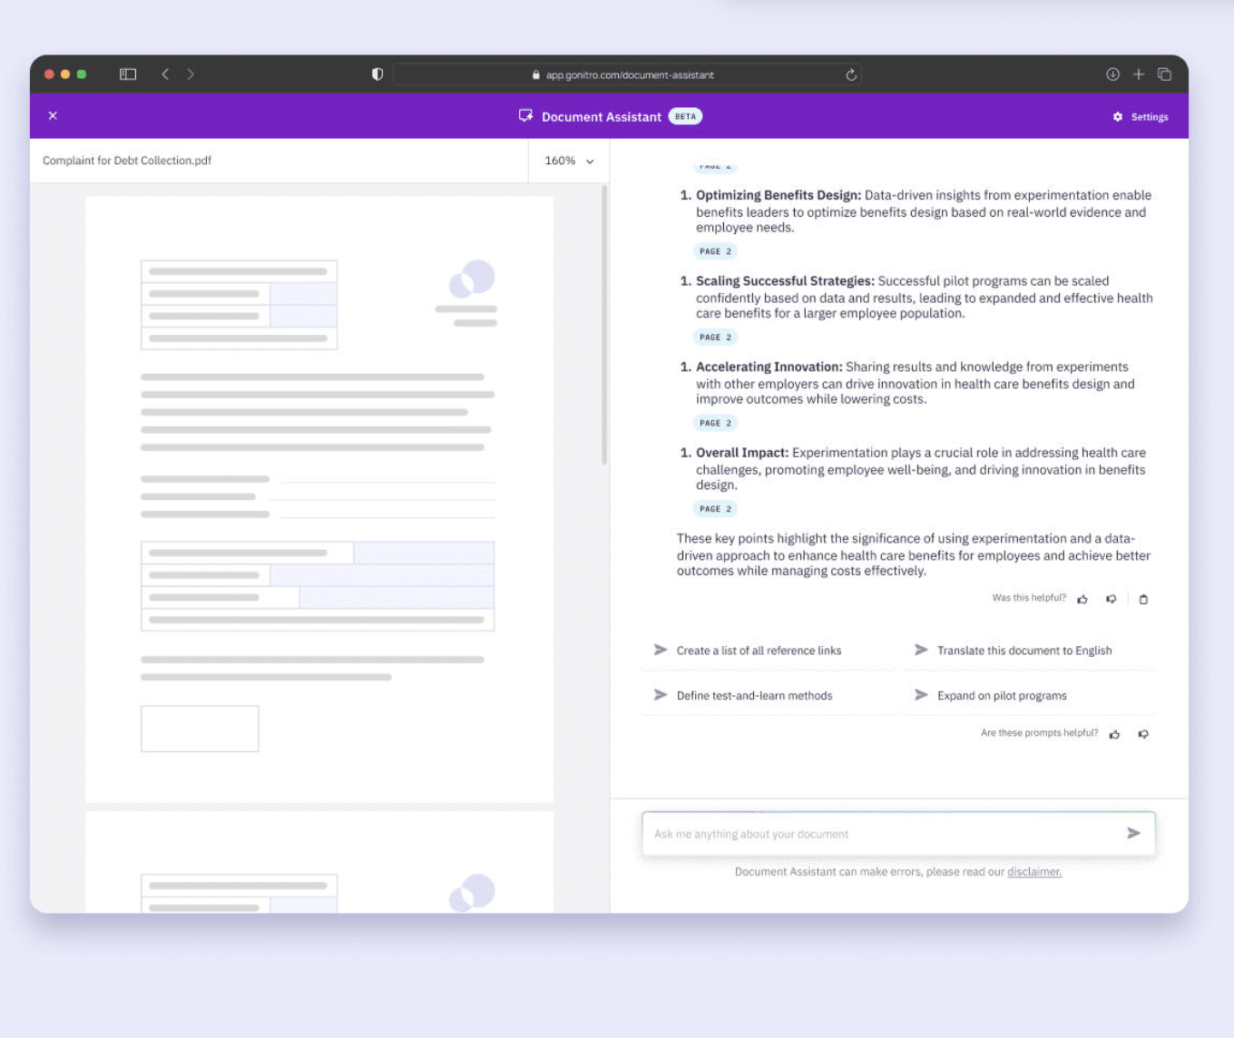The image size is (1234, 1038).
Task: Focus the 'Ask me anything' input field
Action: point(880,834)
